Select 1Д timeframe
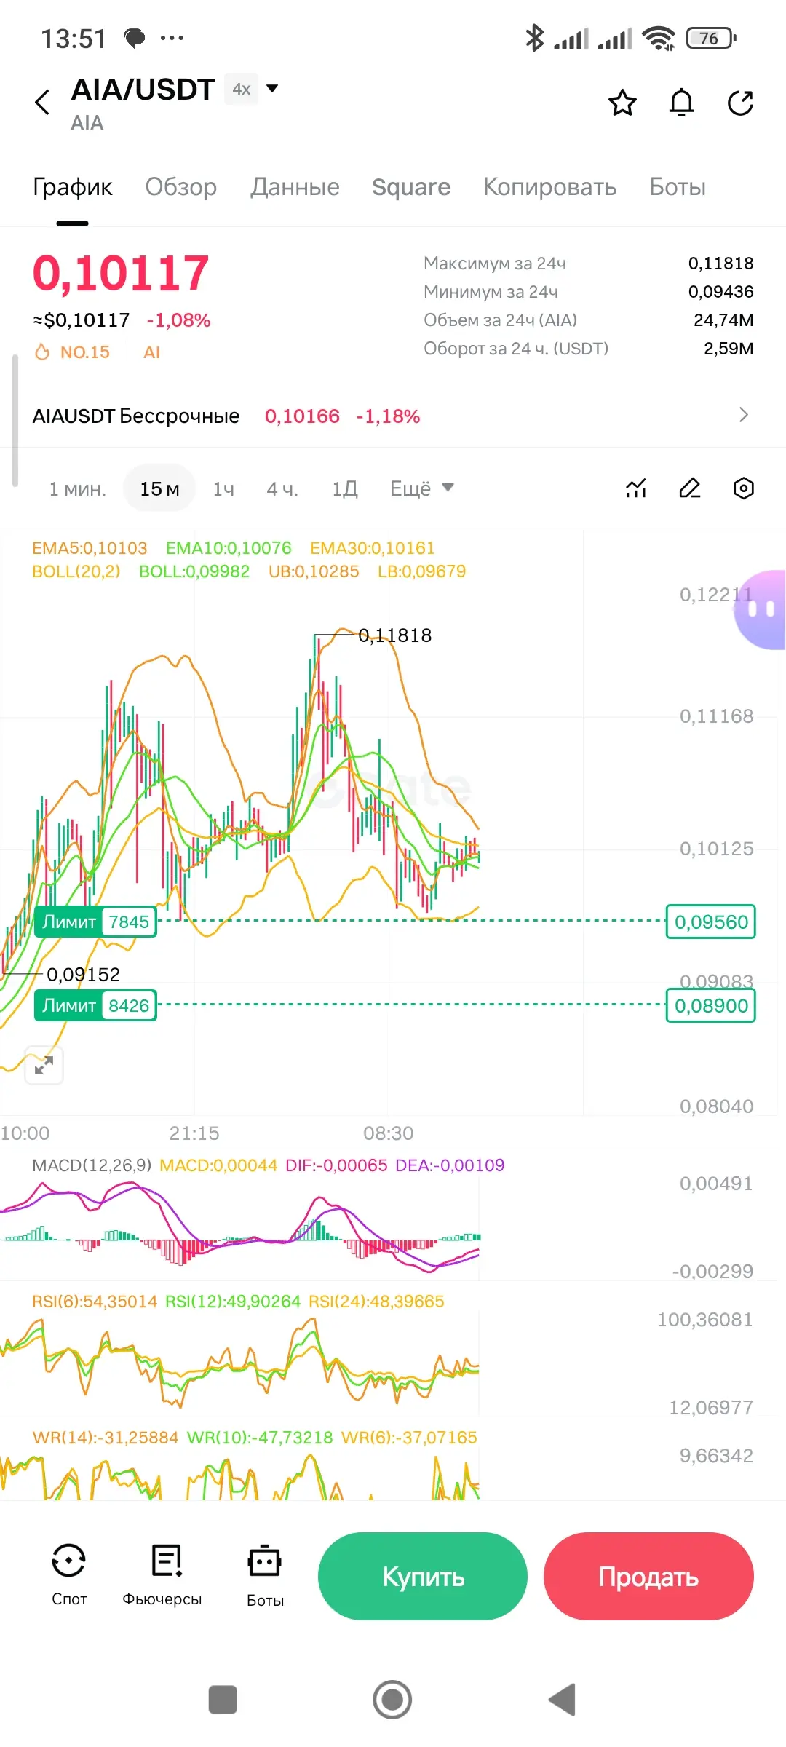 (x=345, y=489)
